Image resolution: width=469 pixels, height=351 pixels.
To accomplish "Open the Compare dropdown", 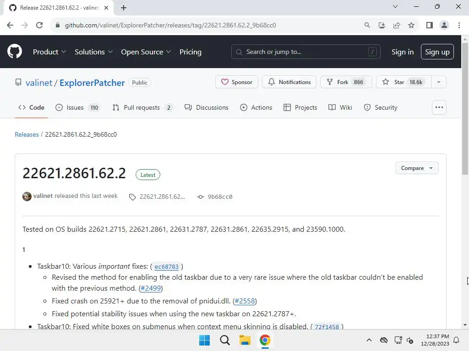I will tap(417, 168).
